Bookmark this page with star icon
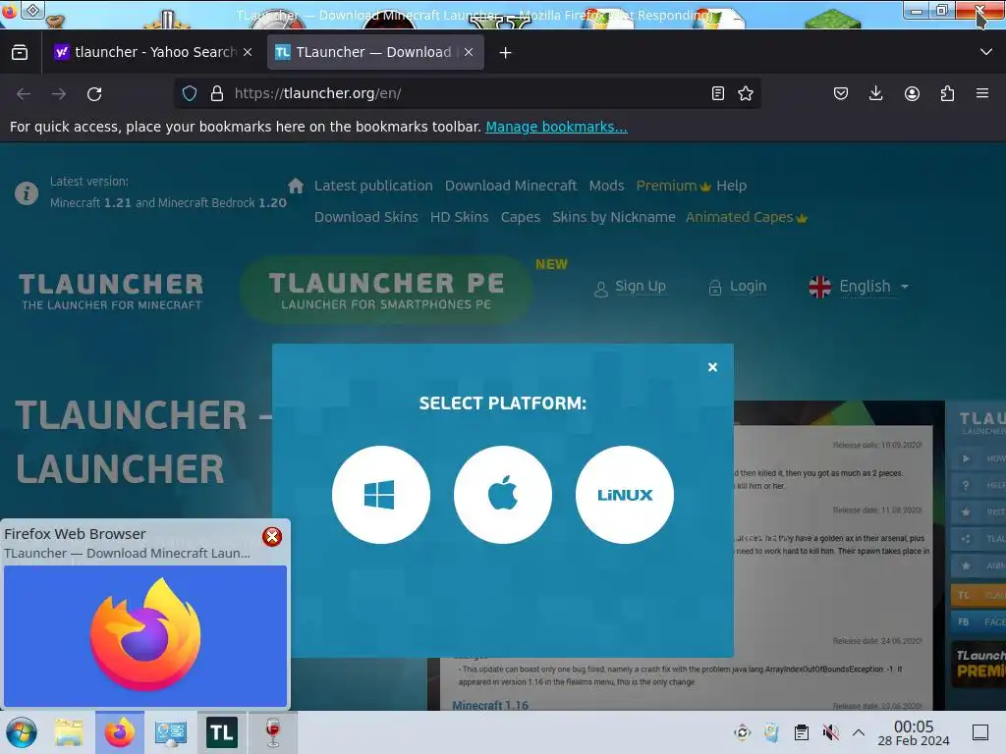The width and height of the screenshot is (1006, 754). (746, 93)
